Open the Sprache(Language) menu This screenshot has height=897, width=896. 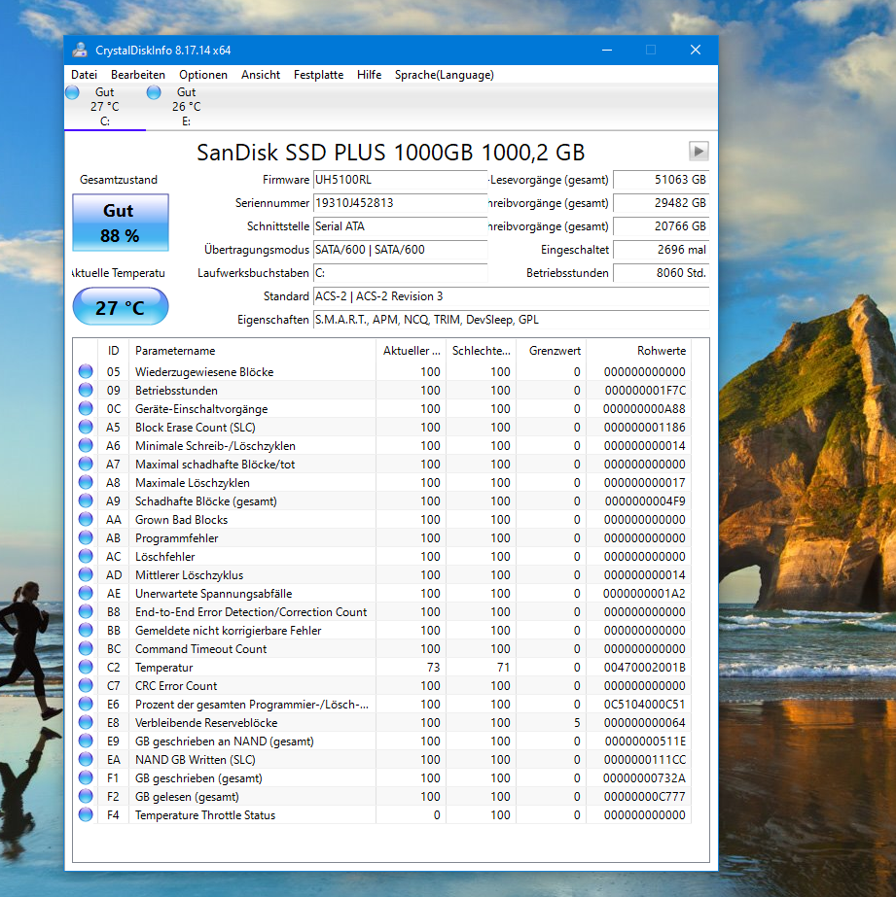(445, 75)
